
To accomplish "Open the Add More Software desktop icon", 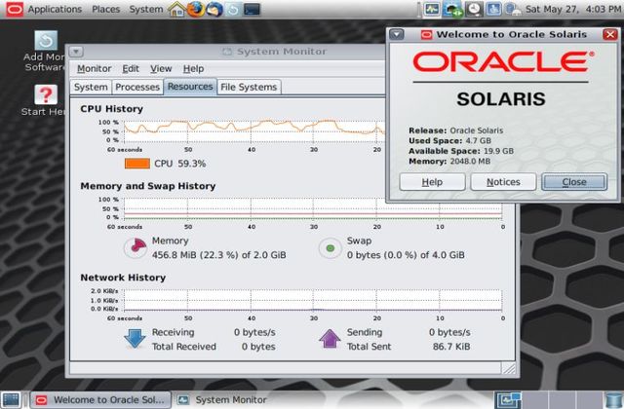I will click(45, 52).
